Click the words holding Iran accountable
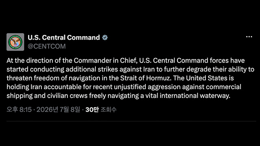Image resolution: width=260 pixels, height=146 pixels. pyautogui.click(x=44, y=87)
